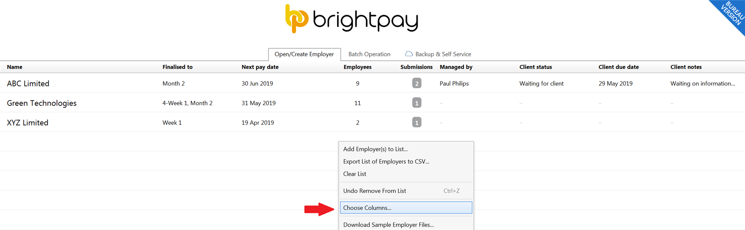Select Clear List from context menu
Screen dimensions: 745x230
pos(406,174)
